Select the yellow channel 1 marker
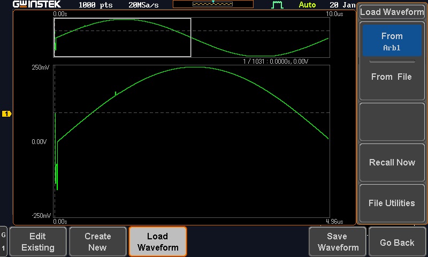 tap(6, 114)
